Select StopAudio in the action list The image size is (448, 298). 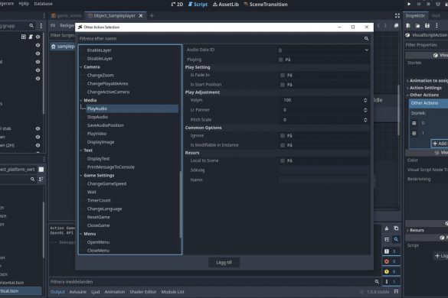tap(97, 117)
